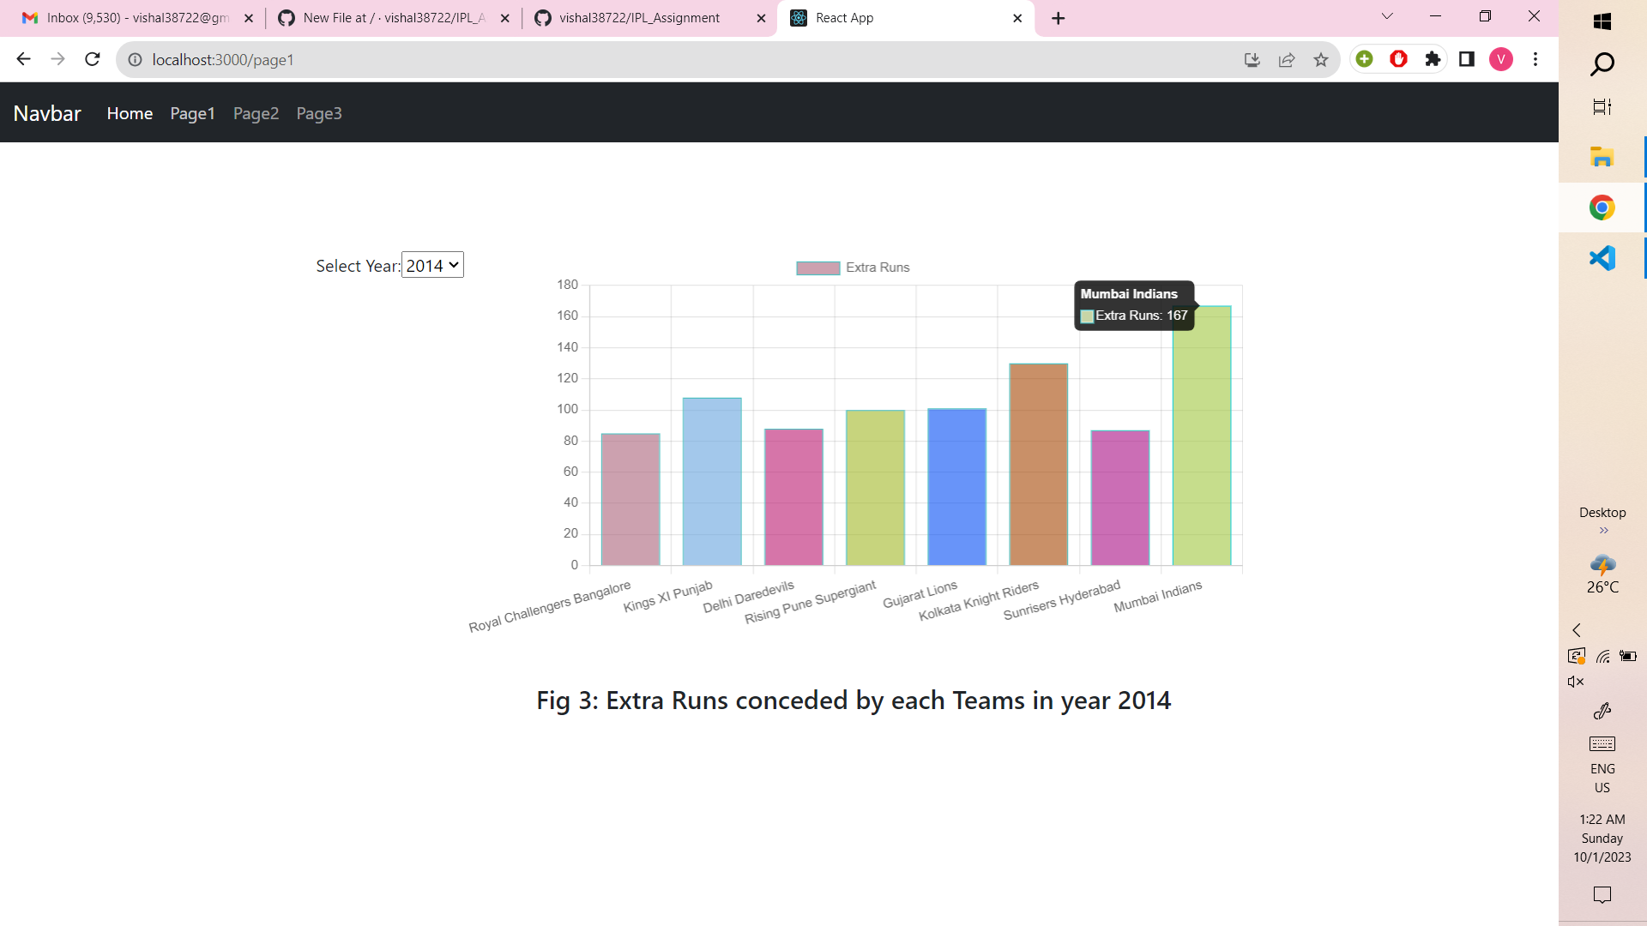Open Visual Studio Code from taskbar

(x=1602, y=258)
